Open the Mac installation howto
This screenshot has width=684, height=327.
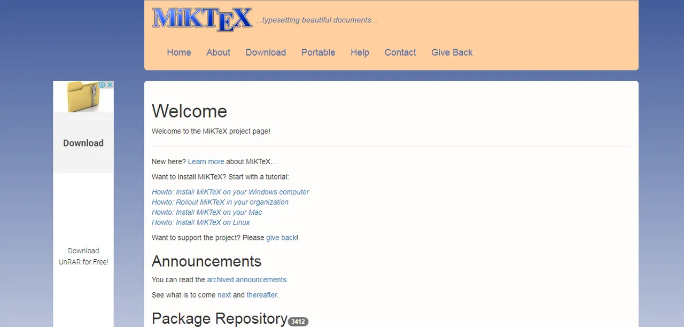207,212
